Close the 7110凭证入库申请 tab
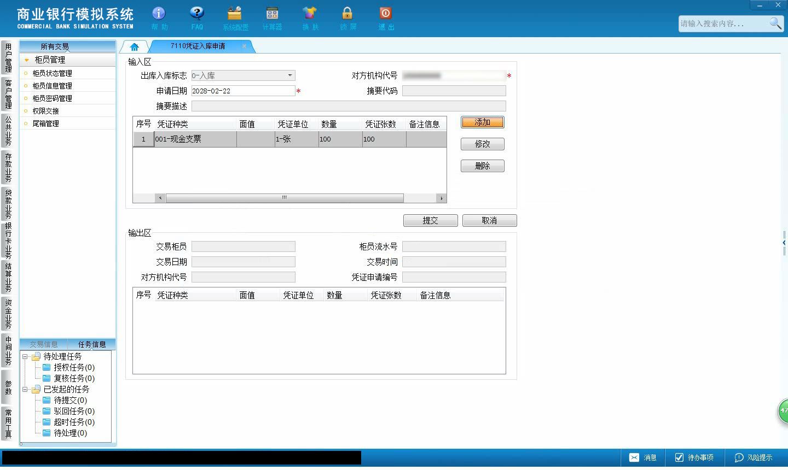This screenshot has width=788, height=470. [244, 46]
